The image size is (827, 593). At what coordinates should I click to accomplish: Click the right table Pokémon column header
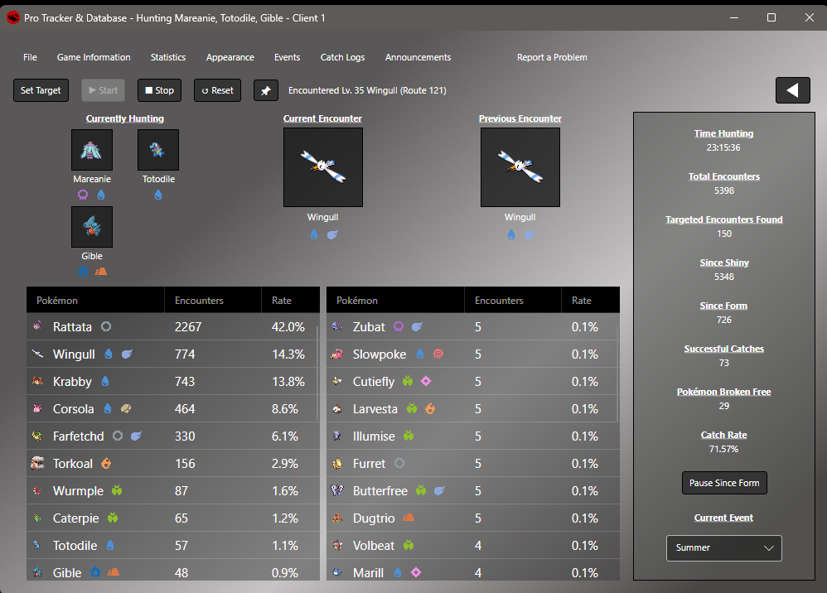[395, 300]
